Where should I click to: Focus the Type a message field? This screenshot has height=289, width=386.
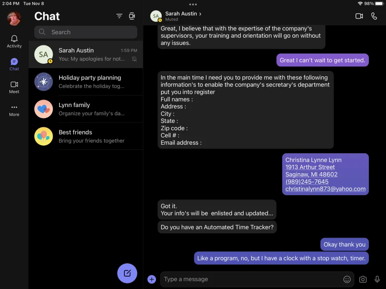point(251,279)
